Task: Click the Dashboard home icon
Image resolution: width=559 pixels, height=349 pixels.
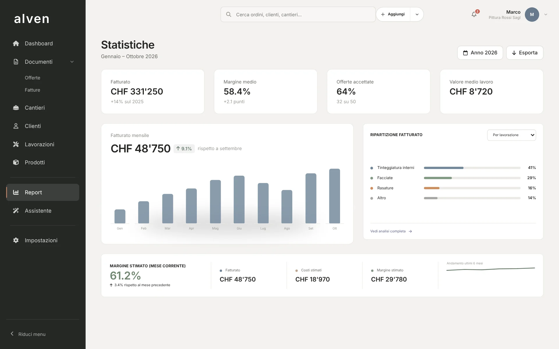Action: click(16, 43)
